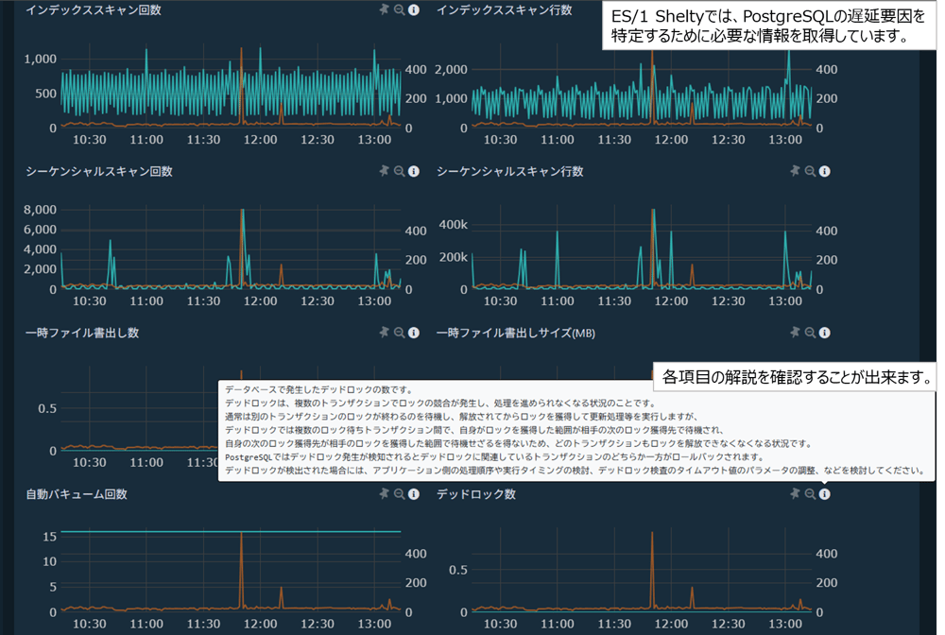Pin the デッドロック数 panel
Viewport: 945px width, 635px height.
pyautogui.click(x=795, y=492)
